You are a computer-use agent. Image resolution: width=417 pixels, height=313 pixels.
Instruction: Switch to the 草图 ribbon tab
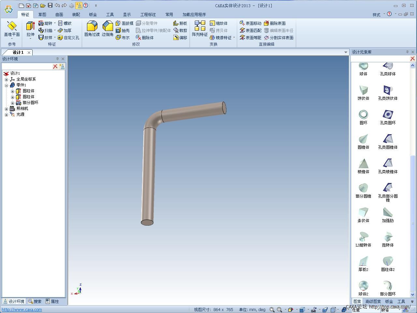click(x=42, y=14)
